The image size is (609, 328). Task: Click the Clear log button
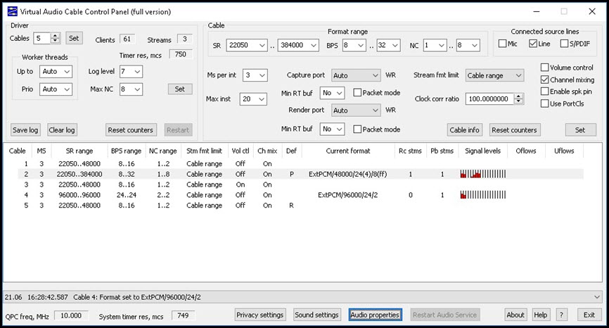point(62,130)
